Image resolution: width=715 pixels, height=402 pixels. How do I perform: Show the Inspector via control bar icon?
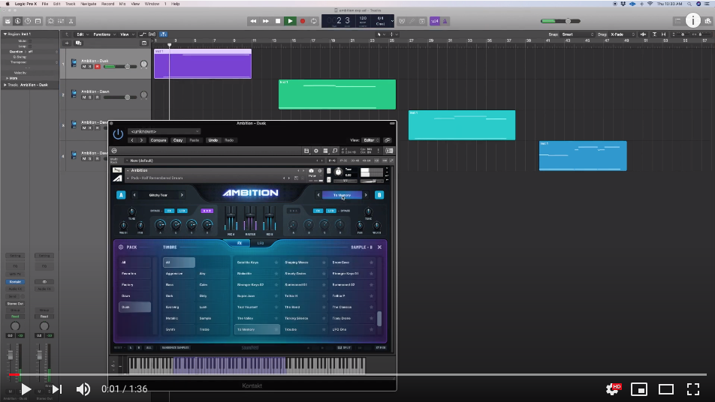click(18, 21)
